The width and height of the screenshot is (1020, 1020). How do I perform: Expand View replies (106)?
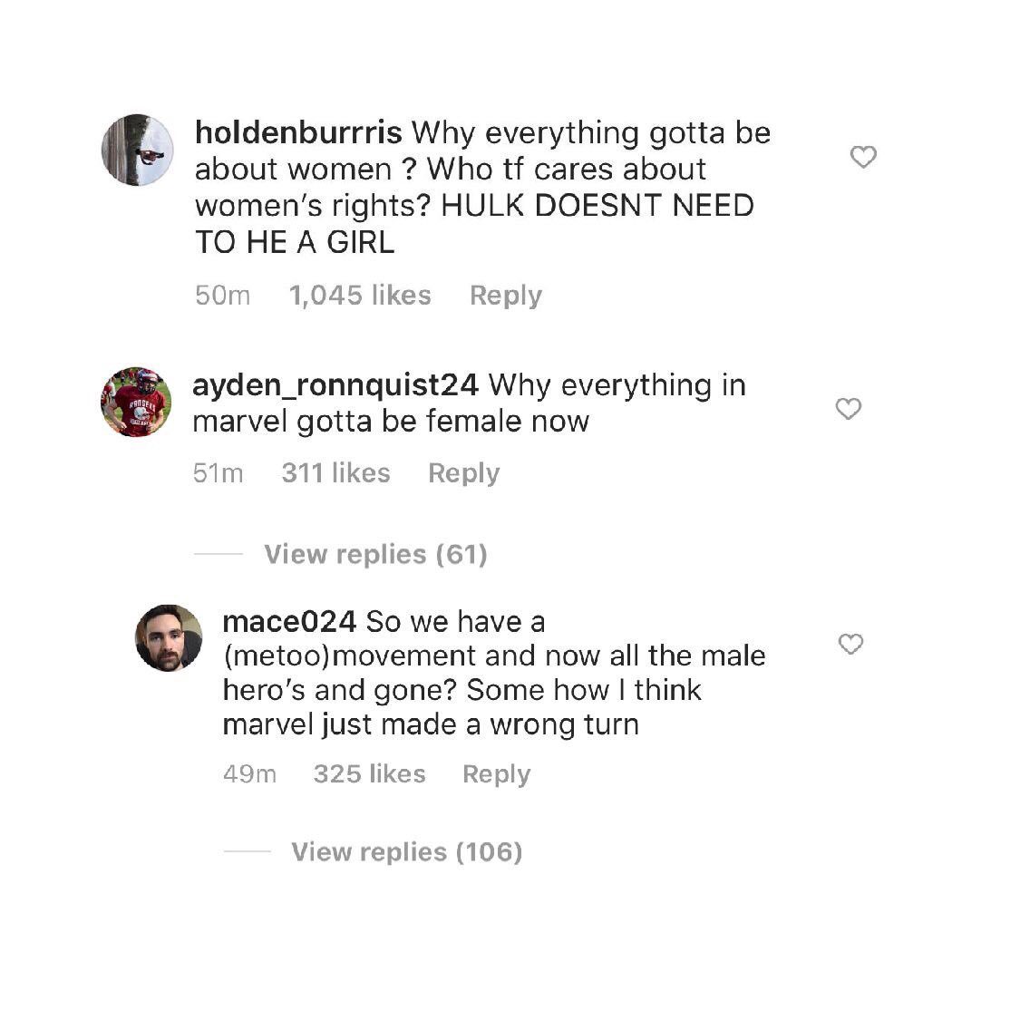point(406,851)
